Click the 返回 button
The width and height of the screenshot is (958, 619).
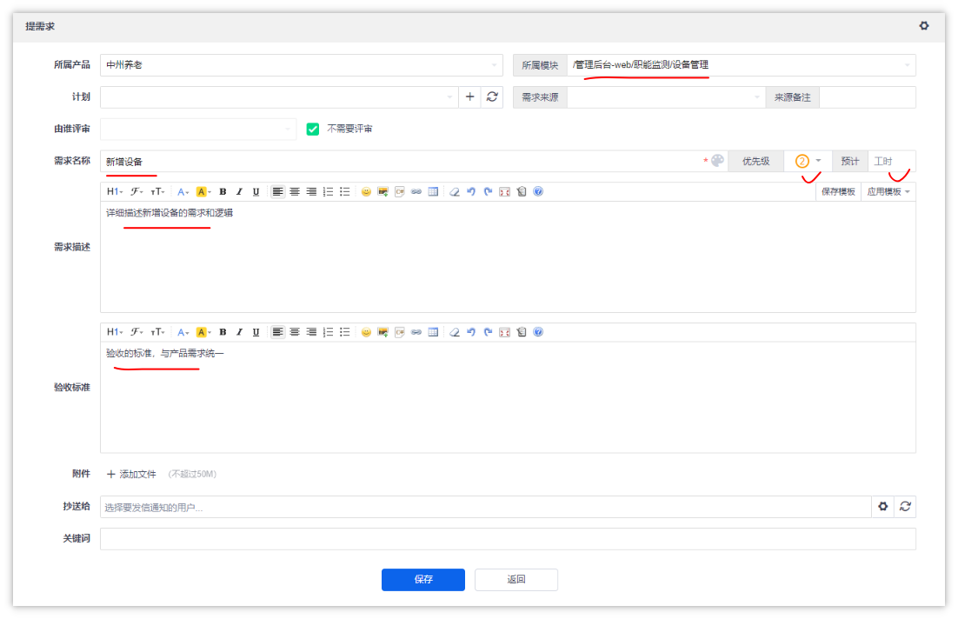[x=516, y=579]
